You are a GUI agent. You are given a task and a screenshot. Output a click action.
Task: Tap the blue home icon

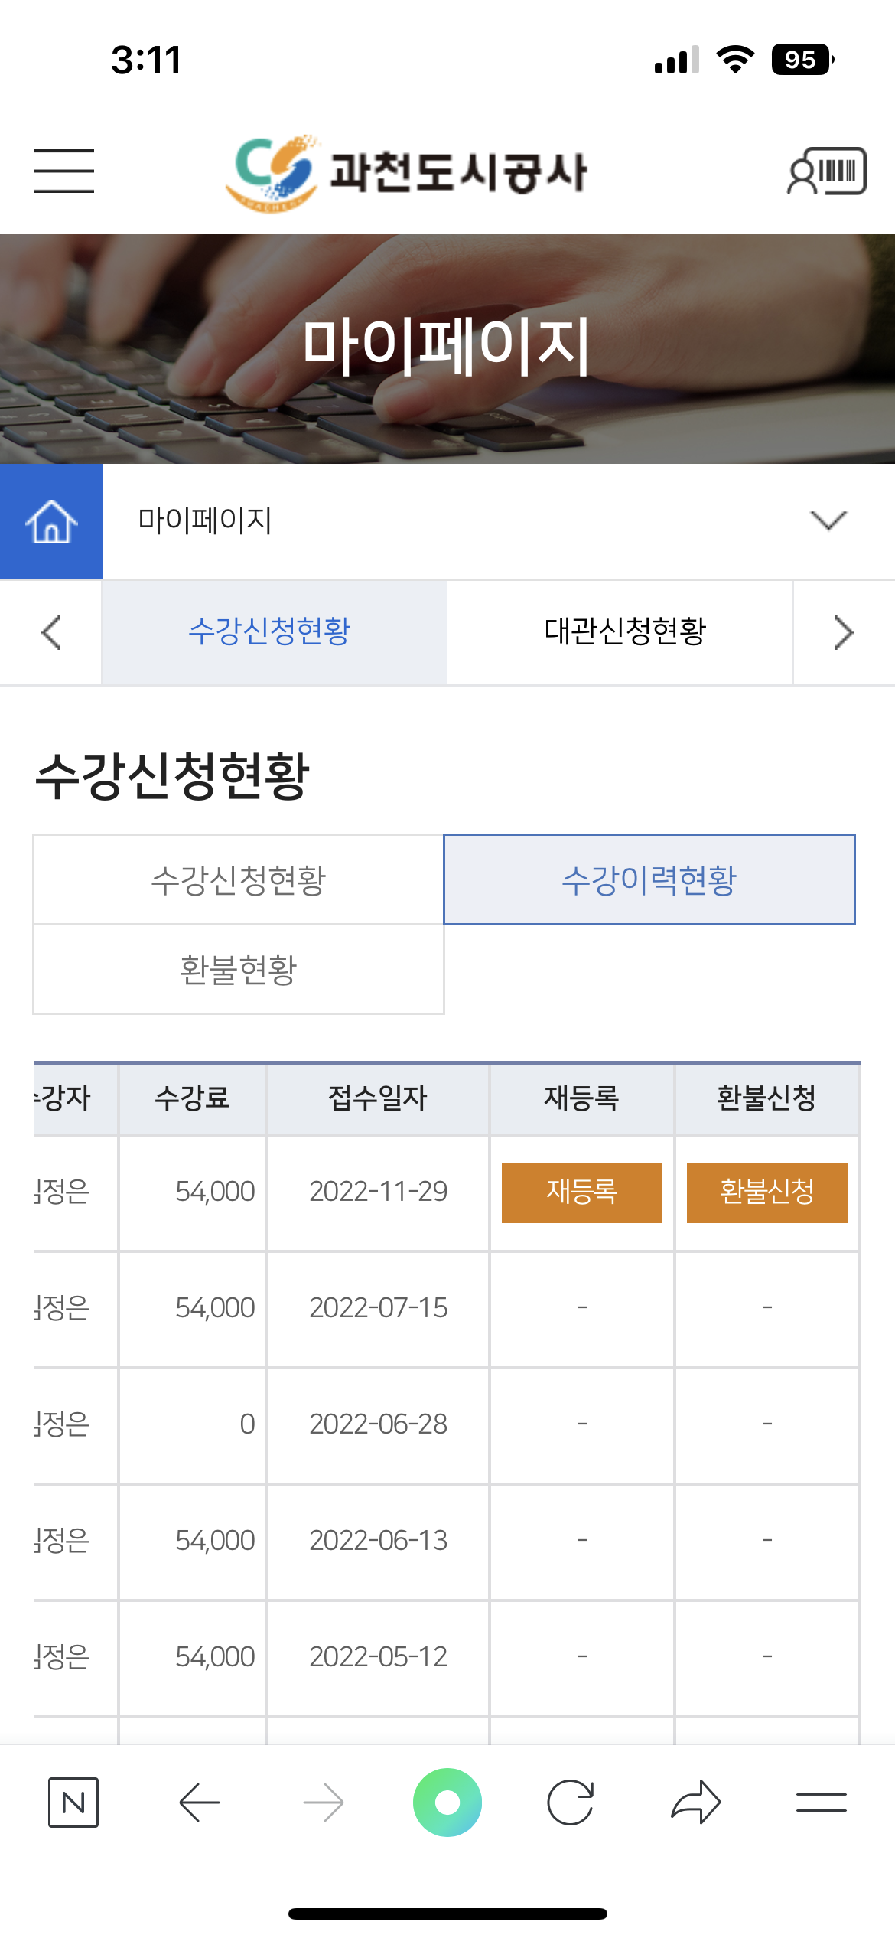tap(51, 521)
